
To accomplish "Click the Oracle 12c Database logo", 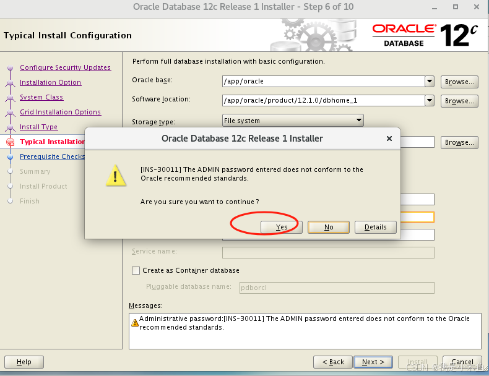I will [425, 35].
